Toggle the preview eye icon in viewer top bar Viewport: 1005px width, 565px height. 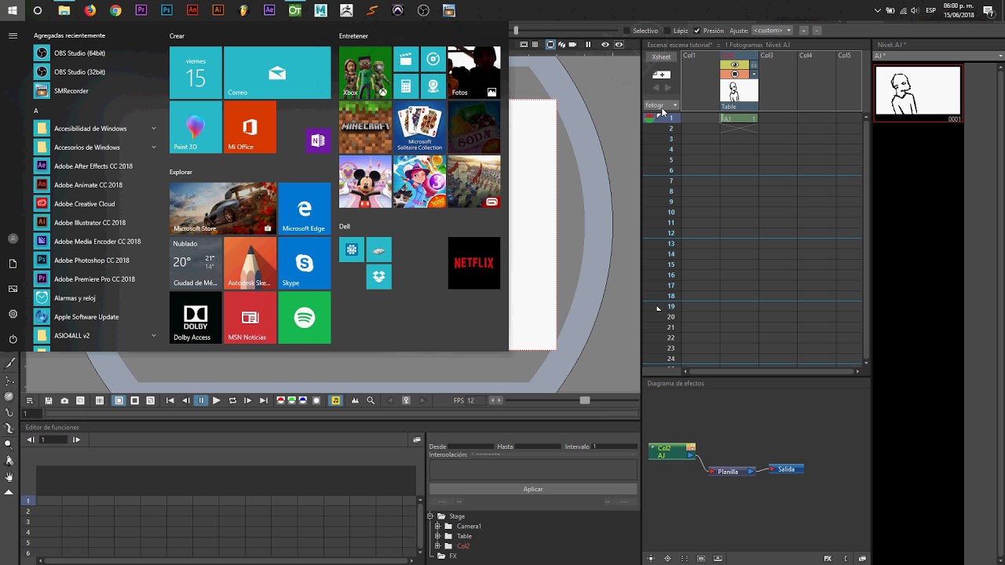point(605,45)
